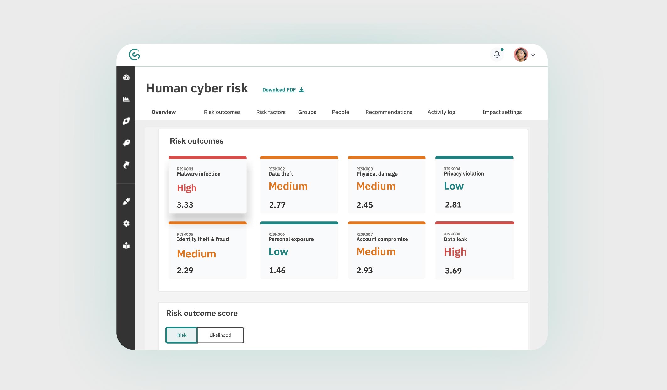Click the Download PDF link
The width and height of the screenshot is (667, 390).
279,90
